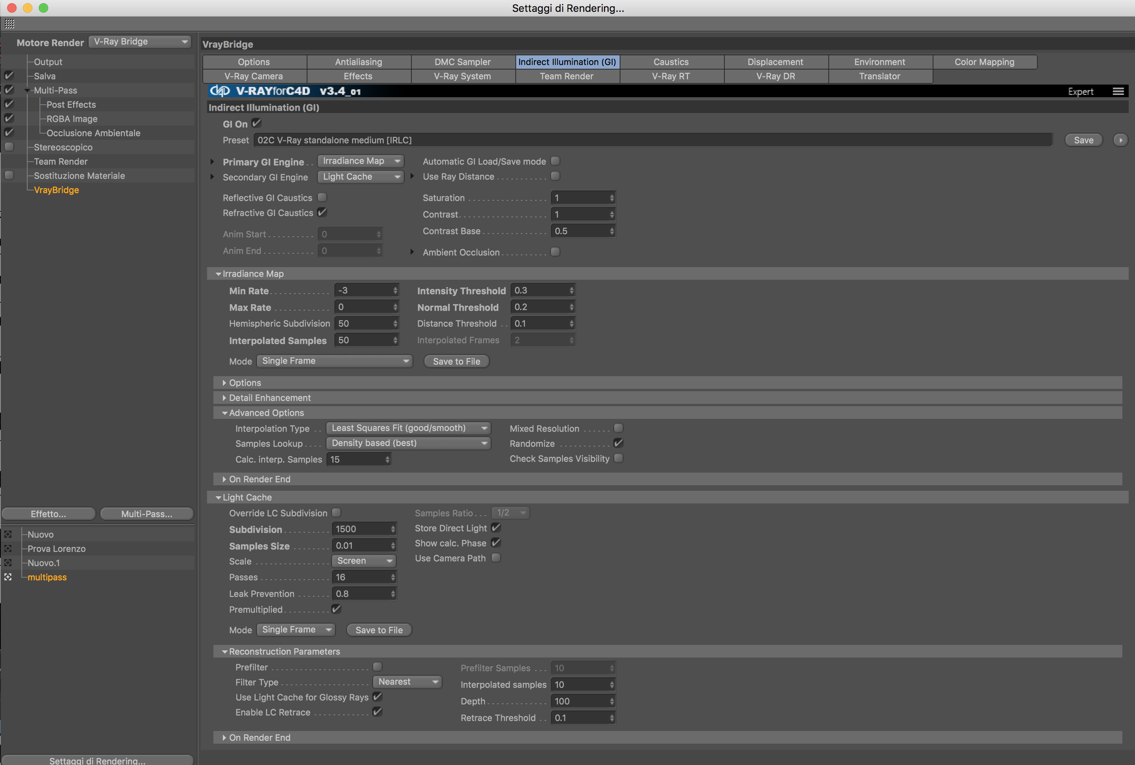Disable the Store Direct Light checkbox

[496, 528]
